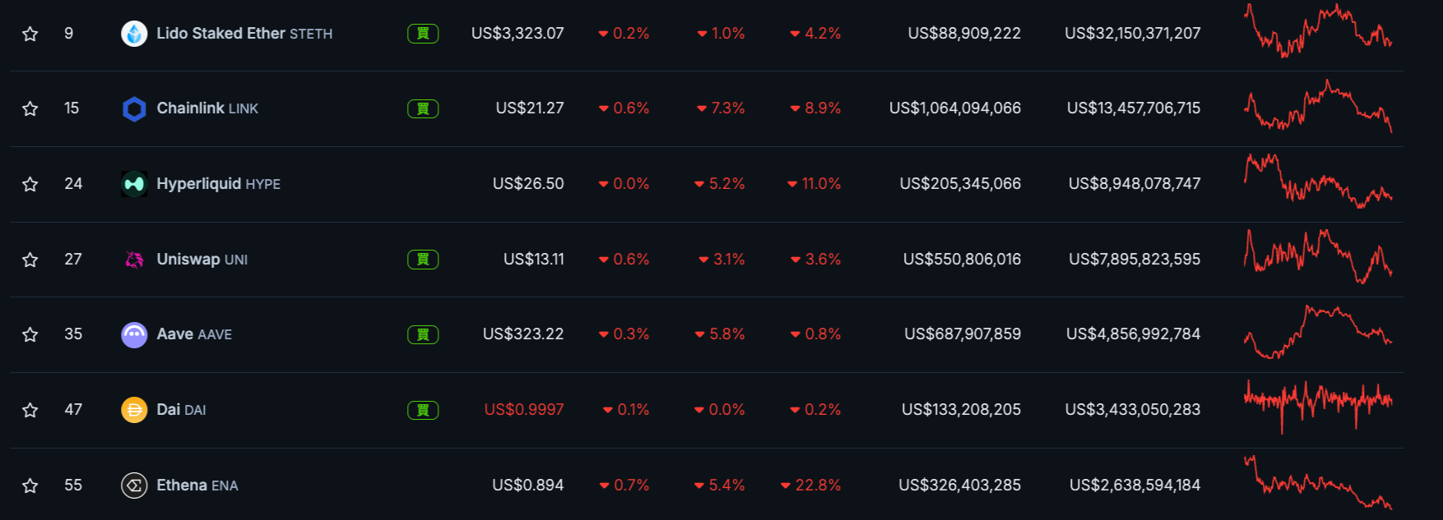This screenshot has width=1443, height=520.
Task: Star the Hyperliquid row as favorite
Action: 30,184
